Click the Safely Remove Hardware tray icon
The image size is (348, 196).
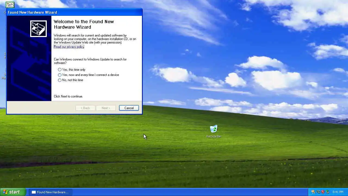pyautogui.click(x=328, y=192)
